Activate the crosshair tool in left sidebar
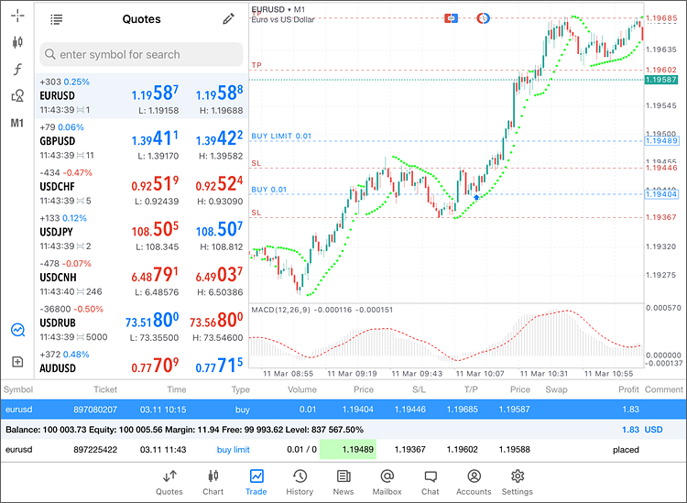Screen dimensions: 687x503 coord(17,15)
